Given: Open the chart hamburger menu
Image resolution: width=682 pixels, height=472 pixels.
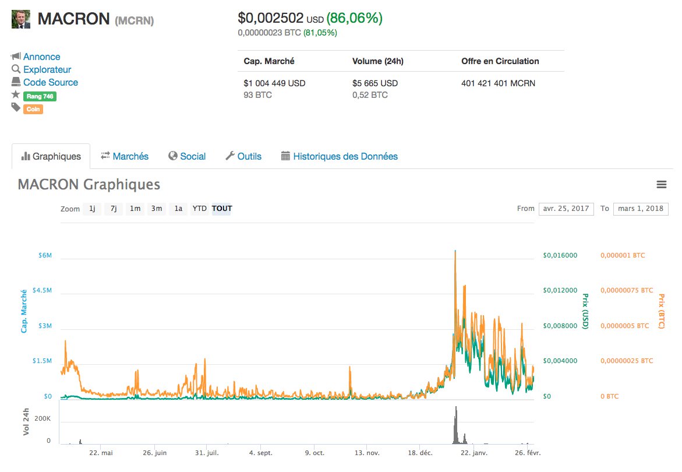Looking at the screenshot, I should point(661,185).
